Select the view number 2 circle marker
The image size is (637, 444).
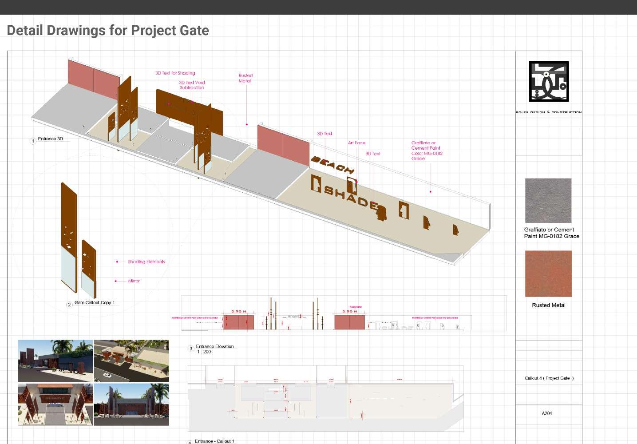69,305
